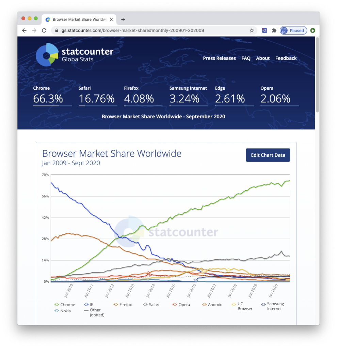Screen dimensions: 337x348
Task: Close the Browser Market Share tab
Action: coord(111,19)
